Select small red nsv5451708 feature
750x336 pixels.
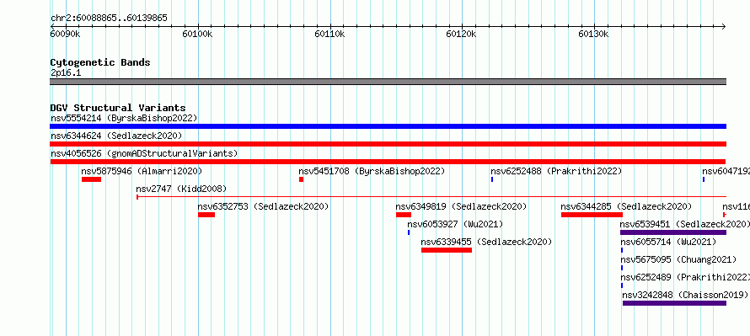[301, 179]
